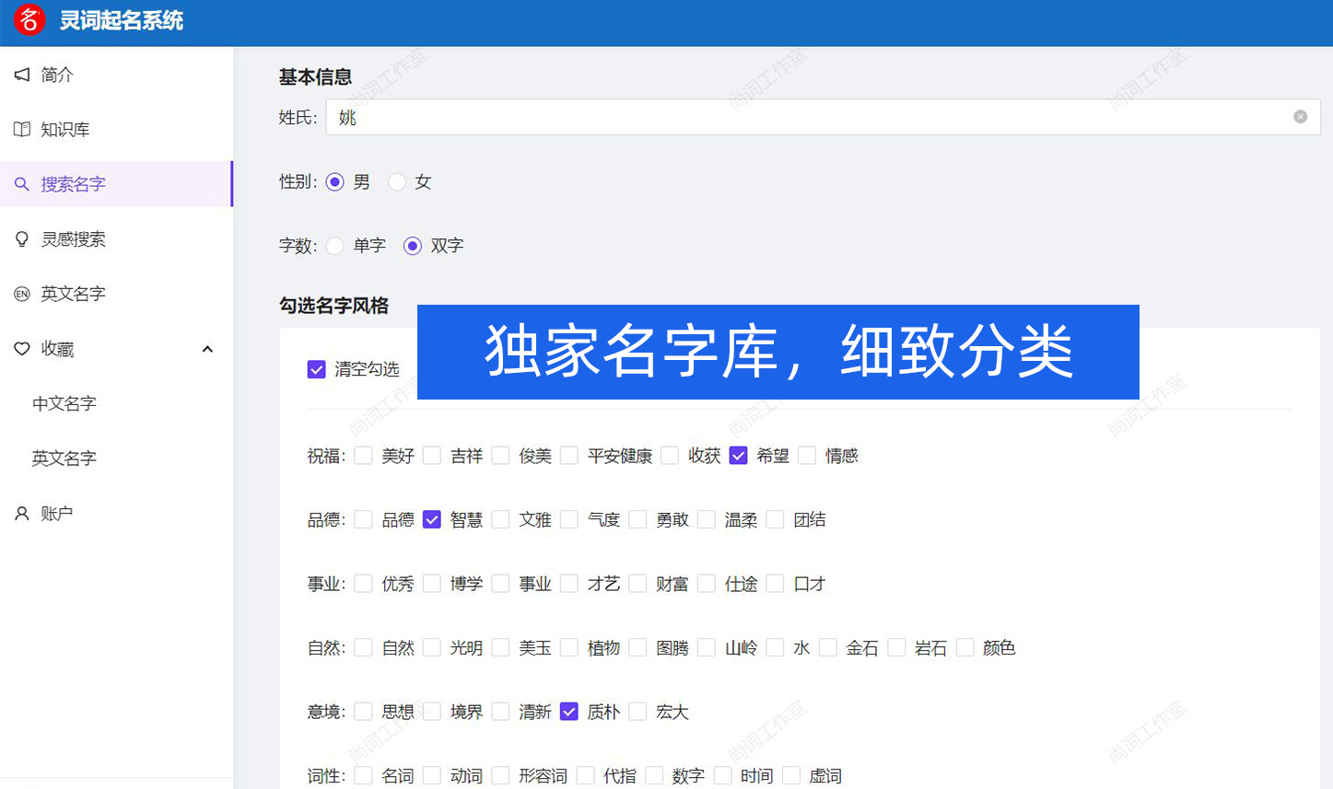Check the 金石 checkbox
Screen dimensions: 1333x789
point(828,648)
